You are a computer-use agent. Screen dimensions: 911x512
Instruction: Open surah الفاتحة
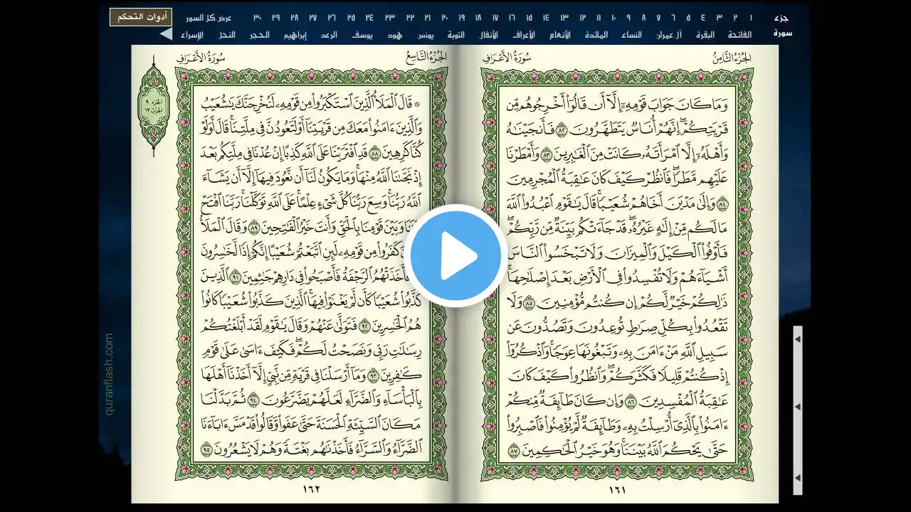click(739, 34)
